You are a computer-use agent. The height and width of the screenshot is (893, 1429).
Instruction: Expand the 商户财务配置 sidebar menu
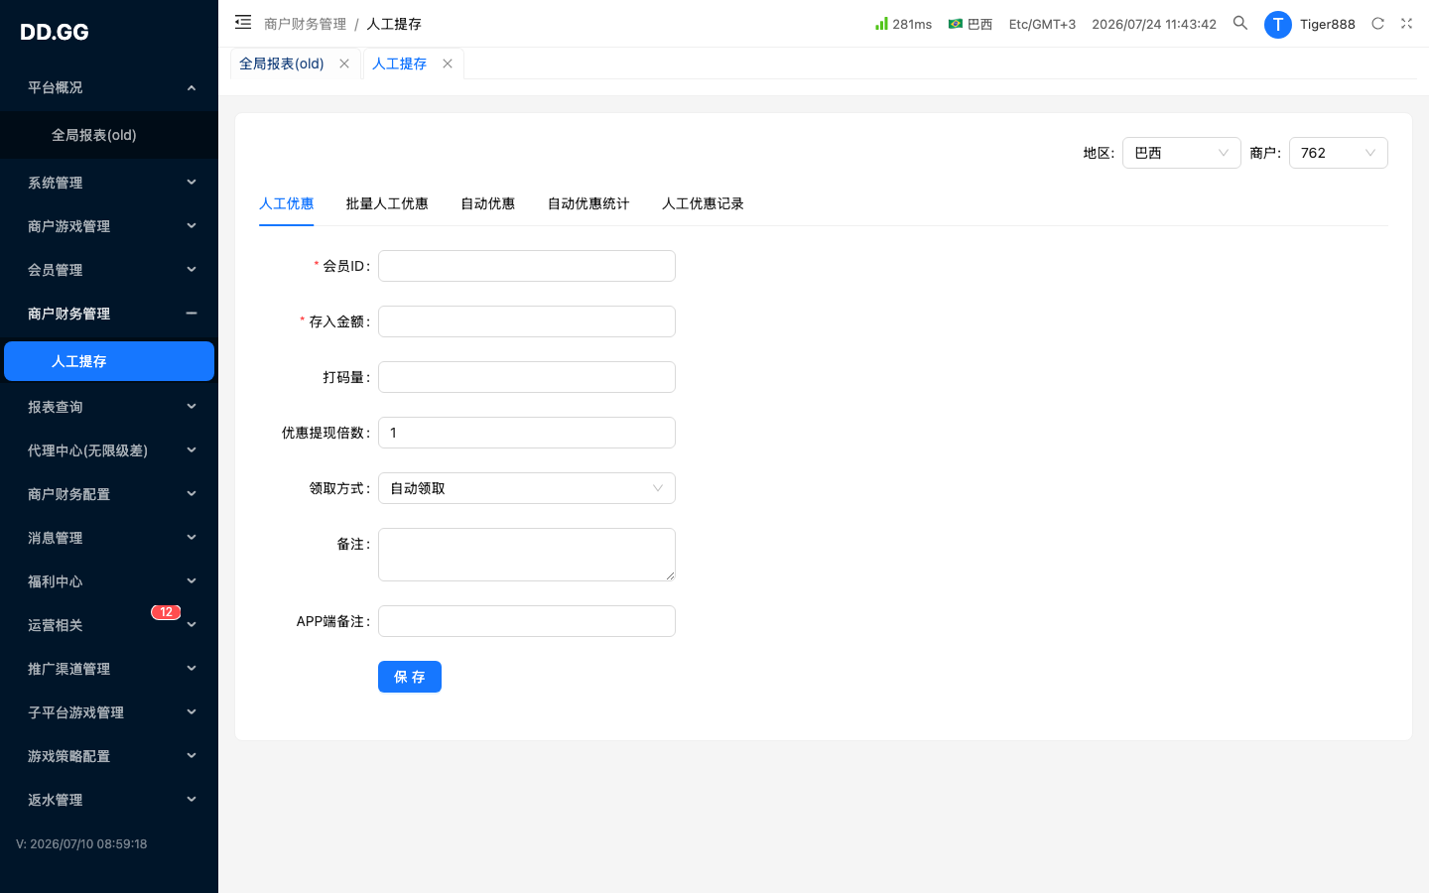109,494
